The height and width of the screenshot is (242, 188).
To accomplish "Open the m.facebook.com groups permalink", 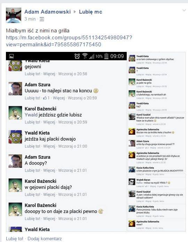I will pyautogui.click(x=69, y=41).
